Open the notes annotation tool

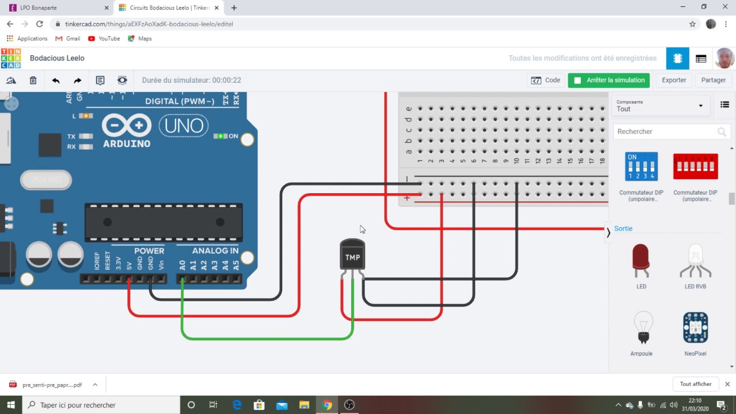click(x=100, y=80)
